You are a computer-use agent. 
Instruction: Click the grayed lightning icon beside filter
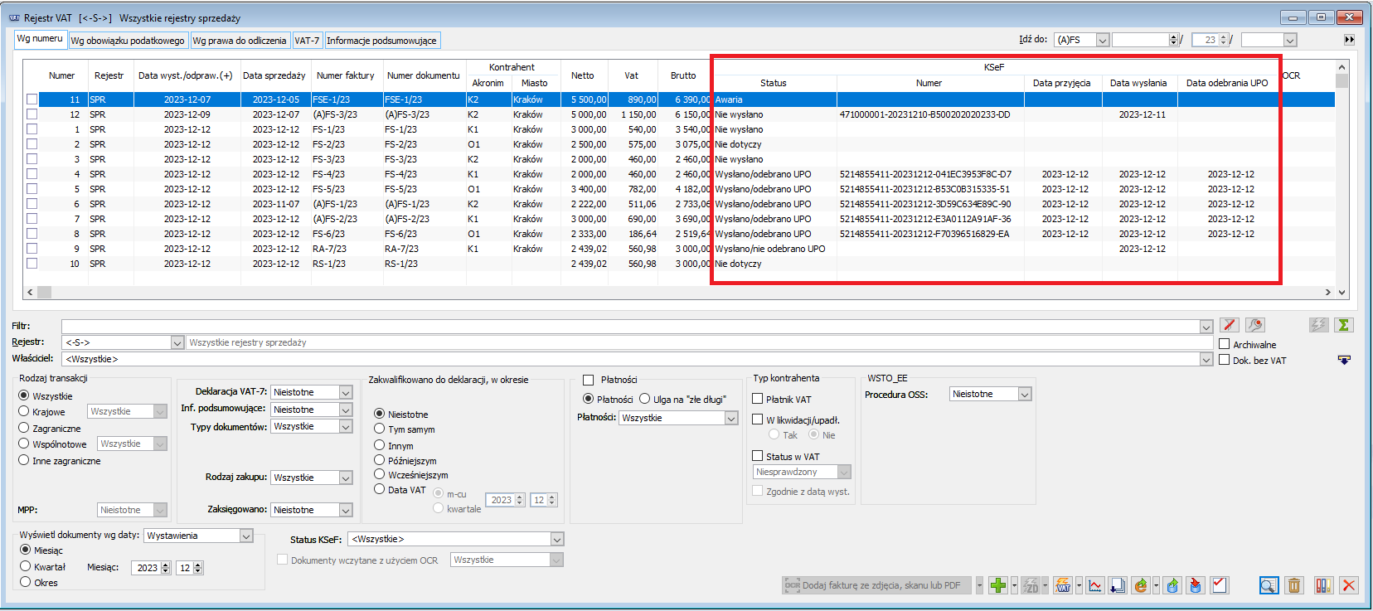(x=1319, y=325)
